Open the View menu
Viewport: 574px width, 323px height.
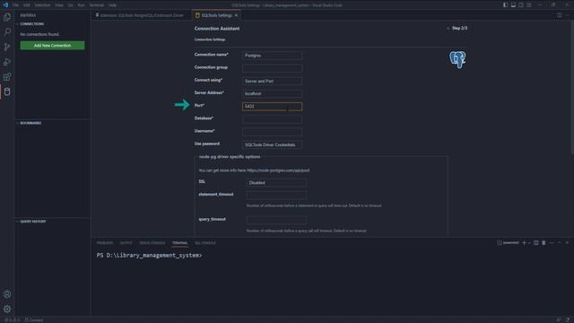coord(59,5)
